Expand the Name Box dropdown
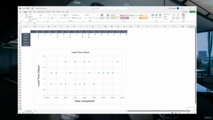The width and height of the screenshot is (213, 120). click(26, 24)
